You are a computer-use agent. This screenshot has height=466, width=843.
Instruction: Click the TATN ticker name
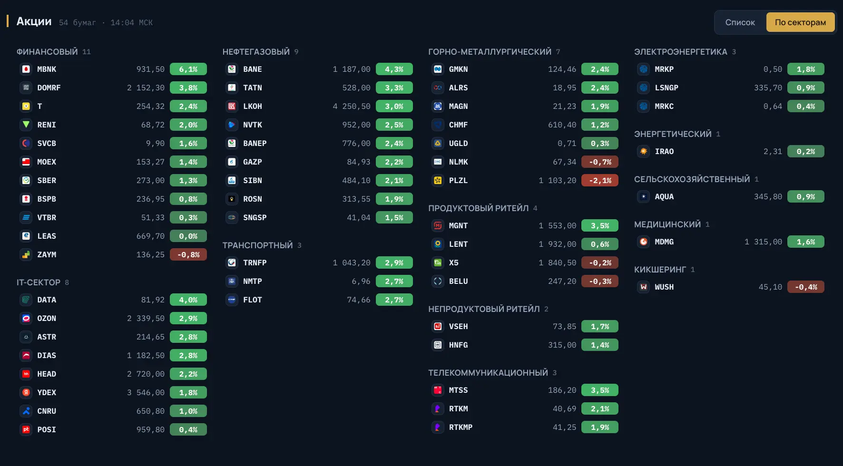point(253,88)
